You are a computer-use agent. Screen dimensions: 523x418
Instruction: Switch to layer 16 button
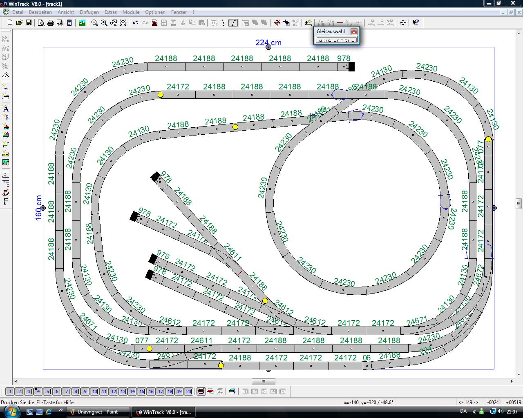point(151,391)
